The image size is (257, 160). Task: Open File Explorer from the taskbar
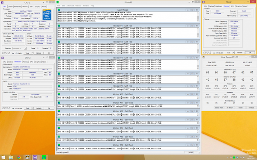tap(11, 157)
